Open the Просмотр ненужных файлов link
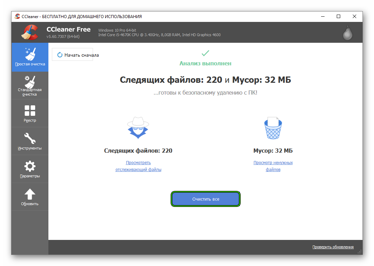 273,166
